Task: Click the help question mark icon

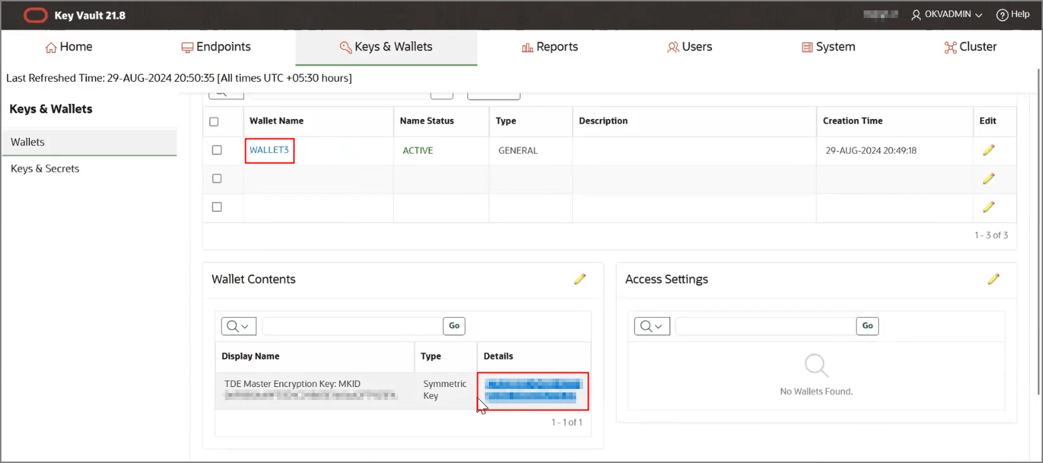Action: coord(1002,15)
